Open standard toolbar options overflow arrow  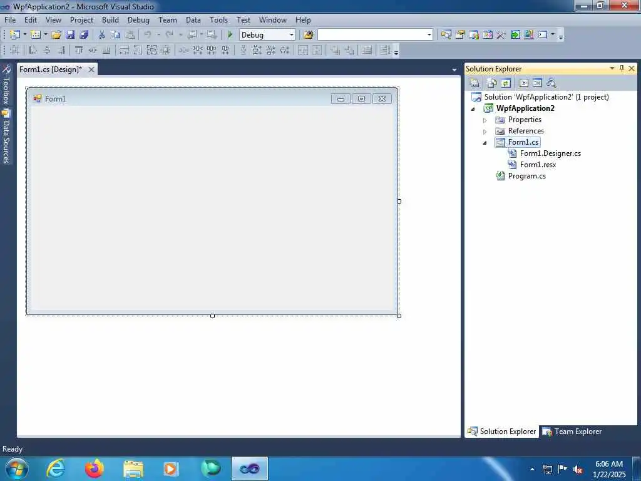pyautogui.click(x=561, y=36)
